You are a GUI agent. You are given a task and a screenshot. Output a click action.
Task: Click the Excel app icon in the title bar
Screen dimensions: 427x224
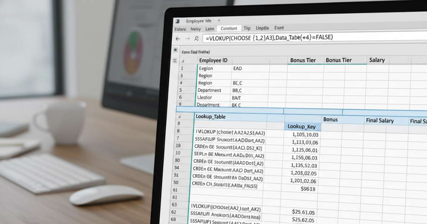177,21
